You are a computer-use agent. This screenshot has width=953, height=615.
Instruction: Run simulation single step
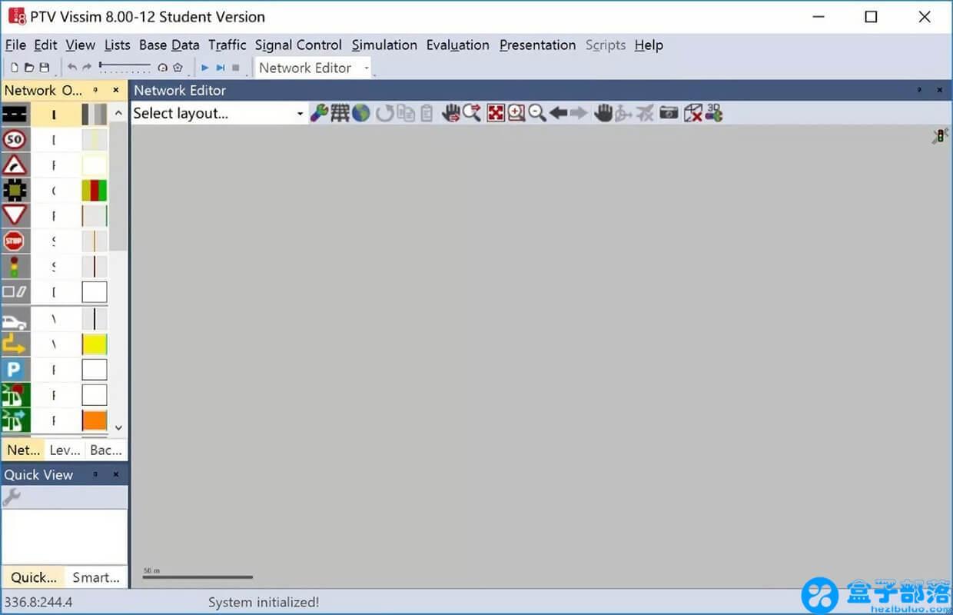tap(221, 68)
